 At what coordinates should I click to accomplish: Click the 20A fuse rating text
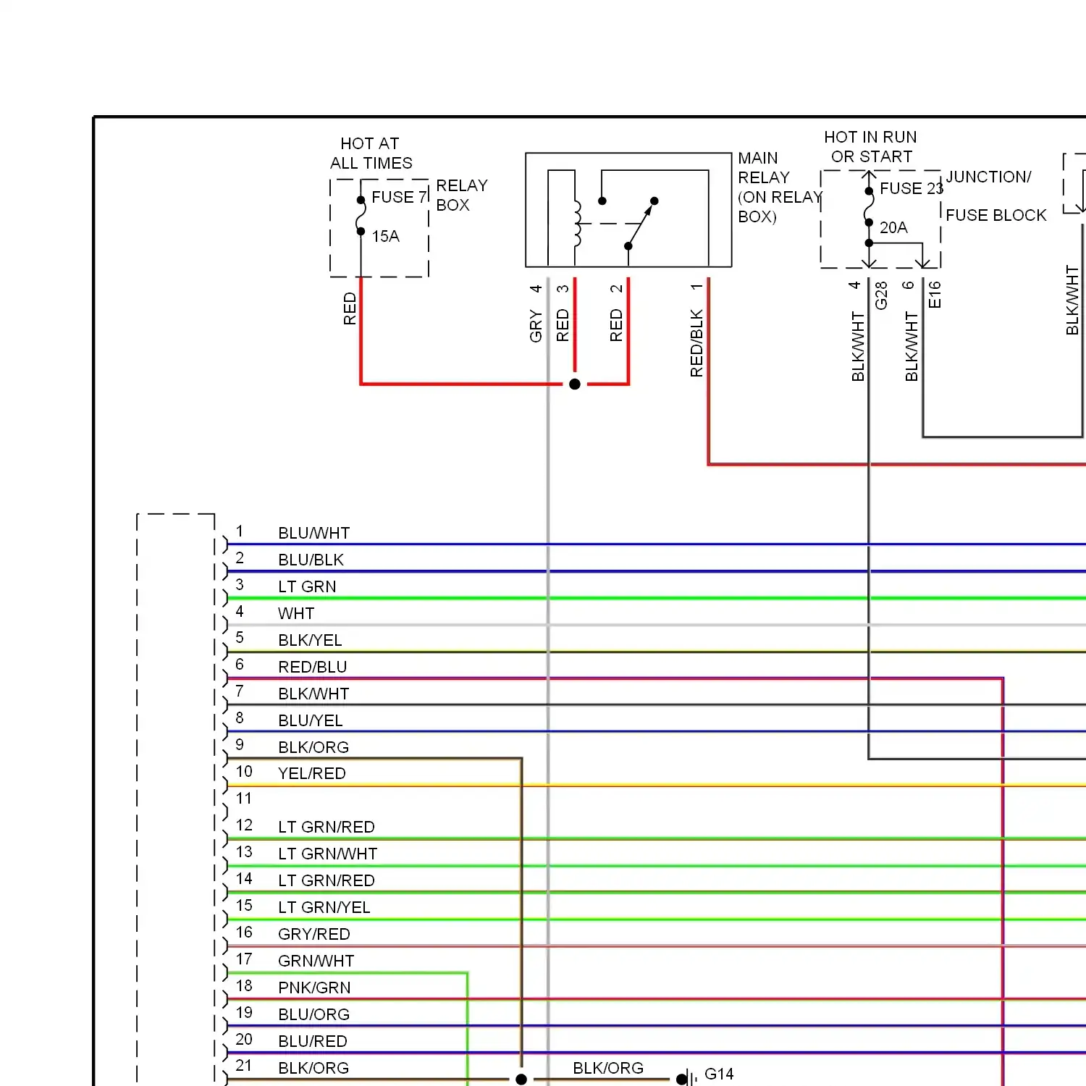[x=893, y=227]
